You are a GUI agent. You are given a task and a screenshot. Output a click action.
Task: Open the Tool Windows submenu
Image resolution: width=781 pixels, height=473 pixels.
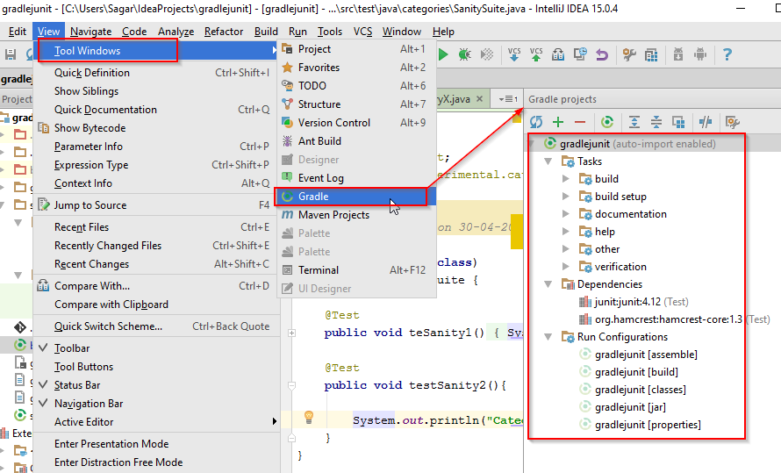[157, 51]
